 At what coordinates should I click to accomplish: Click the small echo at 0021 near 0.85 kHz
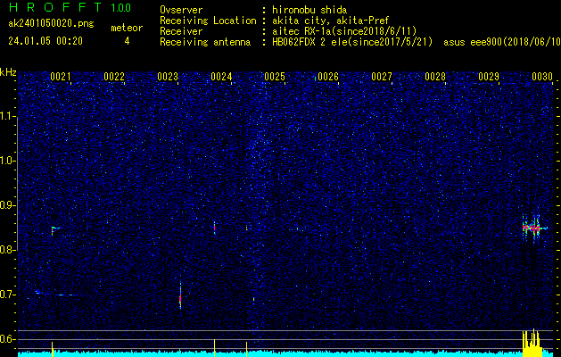pos(54,230)
